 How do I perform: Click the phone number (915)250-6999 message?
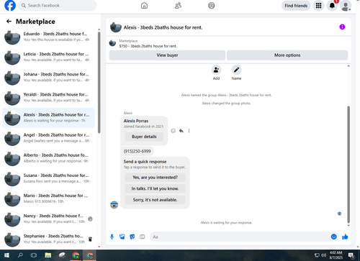click(x=137, y=151)
